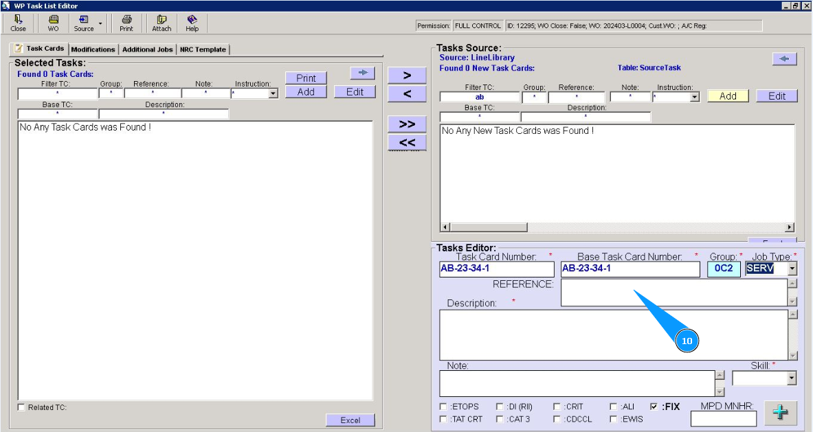This screenshot has height=432, width=813.
Task: Click the green plus icon in Tasks Editor
Action: point(780,412)
